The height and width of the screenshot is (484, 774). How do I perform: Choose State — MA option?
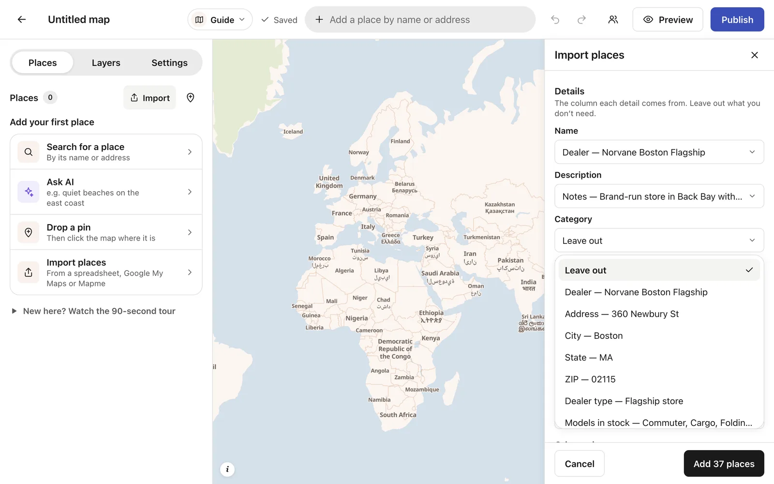(659, 358)
